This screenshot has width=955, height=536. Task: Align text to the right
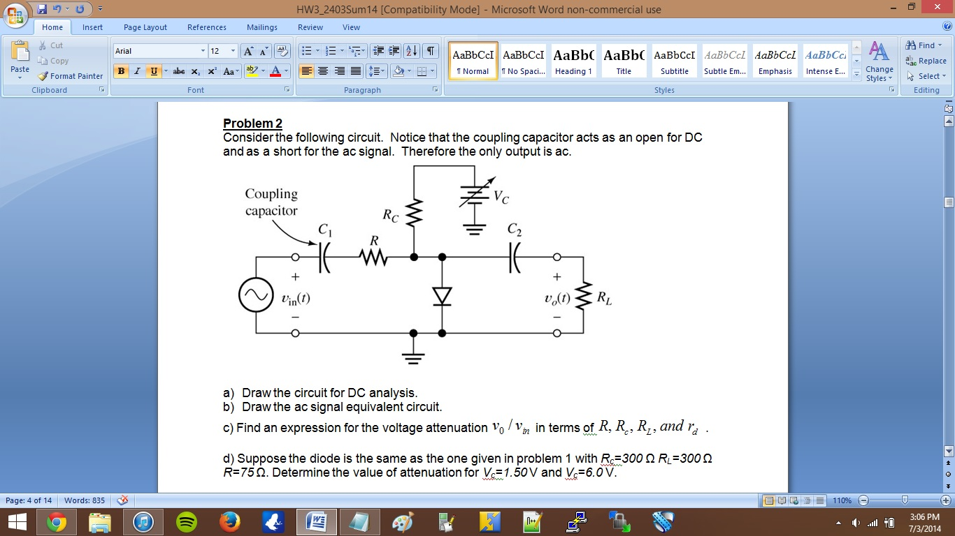pyautogui.click(x=340, y=71)
